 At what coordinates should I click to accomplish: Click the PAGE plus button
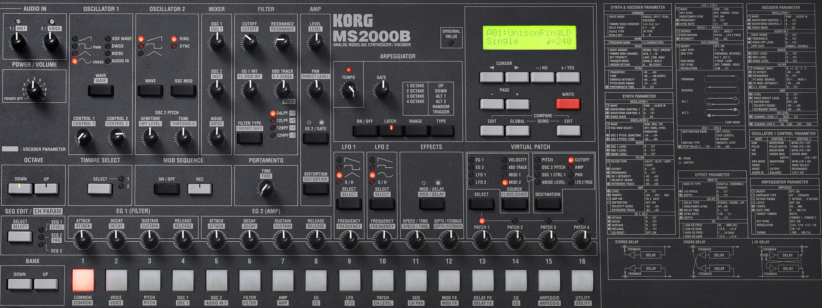pyautogui.click(x=518, y=104)
